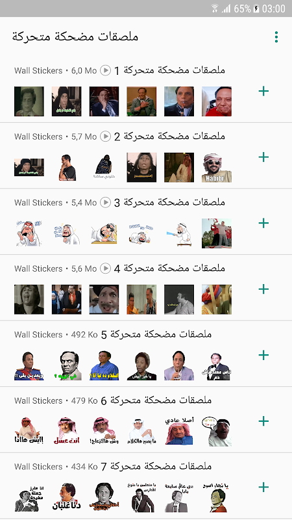Add sticker pack 3 with plus icon
The width and height of the screenshot is (292, 520).
[263, 223]
